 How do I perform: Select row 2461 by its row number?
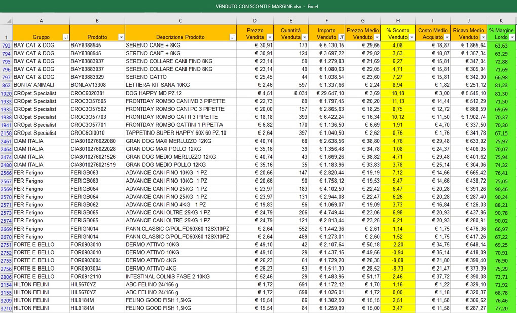click(x=6, y=142)
